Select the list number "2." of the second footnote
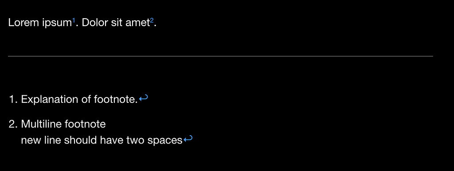The width and height of the screenshot is (454, 171). [14, 124]
